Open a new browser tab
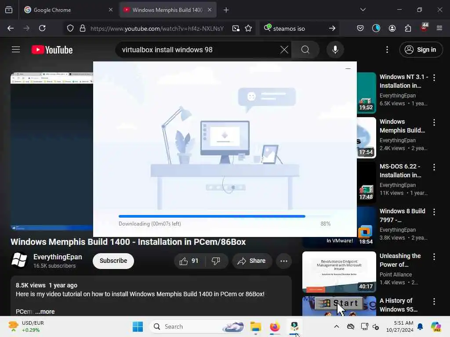The height and width of the screenshot is (337, 450). pos(226,10)
